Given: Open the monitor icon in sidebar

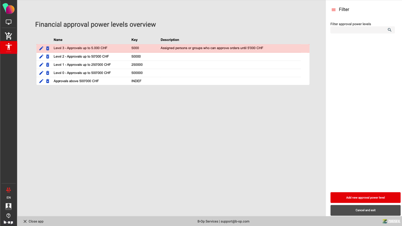Looking at the screenshot, I should pyautogui.click(x=8, y=22).
